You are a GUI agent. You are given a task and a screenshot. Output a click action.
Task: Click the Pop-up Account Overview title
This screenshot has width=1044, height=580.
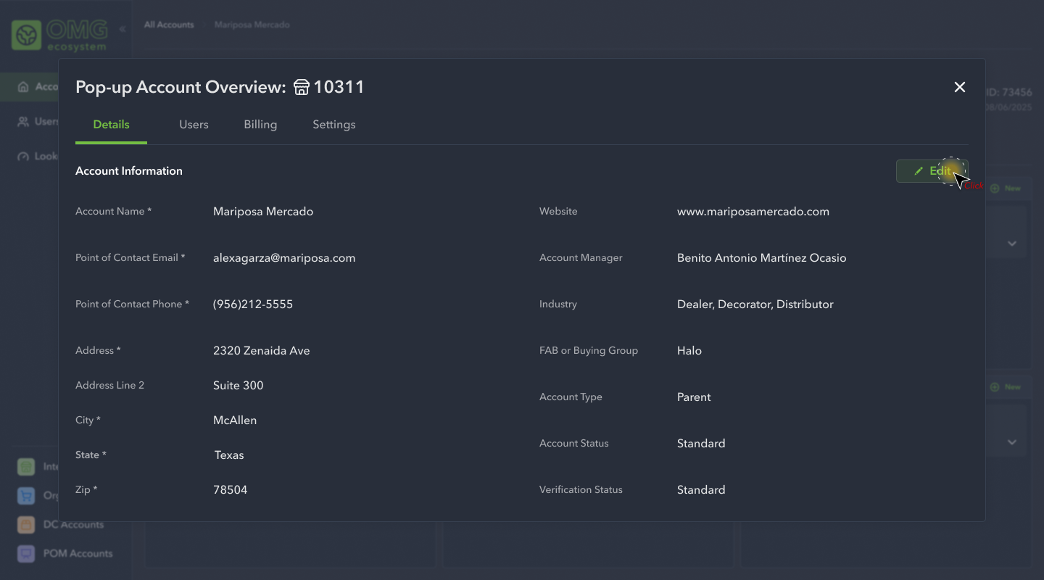[x=181, y=87]
